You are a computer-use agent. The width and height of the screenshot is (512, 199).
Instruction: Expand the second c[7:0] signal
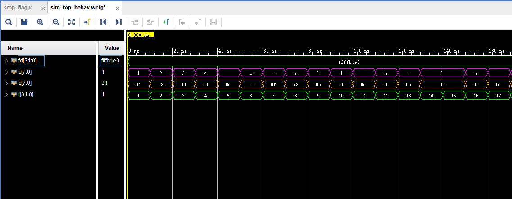[7, 83]
